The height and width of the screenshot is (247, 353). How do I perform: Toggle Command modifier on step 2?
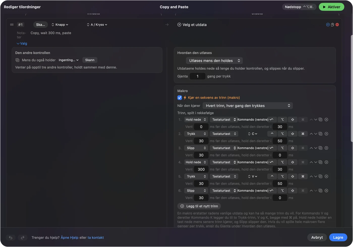pos(303,134)
